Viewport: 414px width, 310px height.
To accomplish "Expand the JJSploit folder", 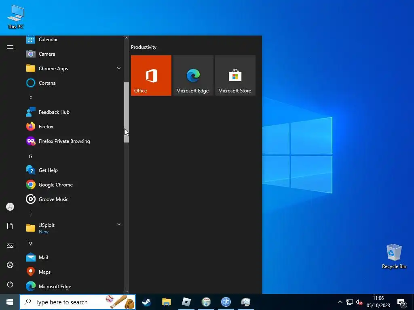I will click(x=74, y=228).
